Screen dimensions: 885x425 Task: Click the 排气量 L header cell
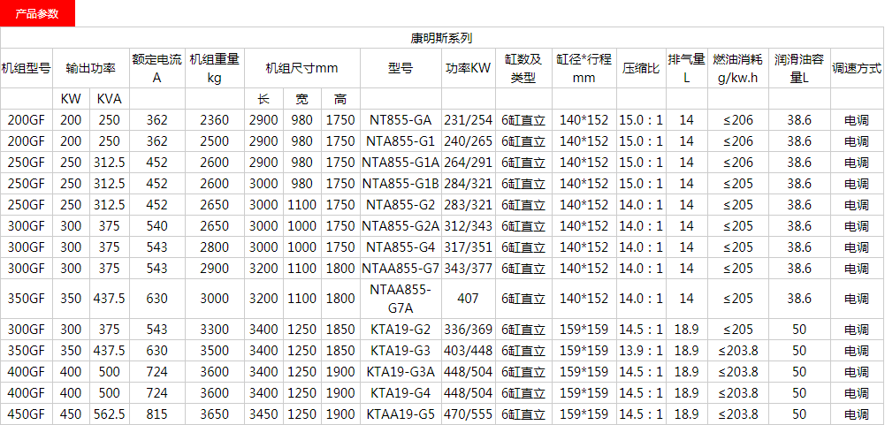point(686,68)
